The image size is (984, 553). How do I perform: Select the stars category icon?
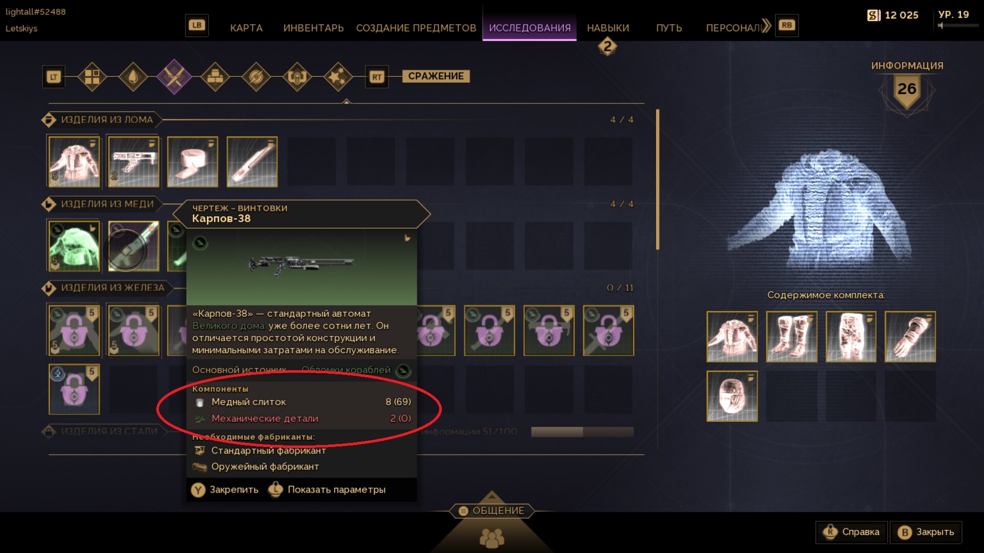tap(338, 77)
